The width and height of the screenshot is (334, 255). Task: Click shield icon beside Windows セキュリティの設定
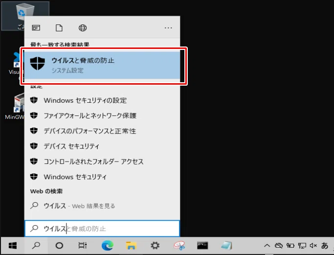point(34,100)
